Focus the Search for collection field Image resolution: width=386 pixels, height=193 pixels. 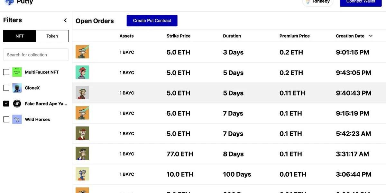(x=36, y=55)
